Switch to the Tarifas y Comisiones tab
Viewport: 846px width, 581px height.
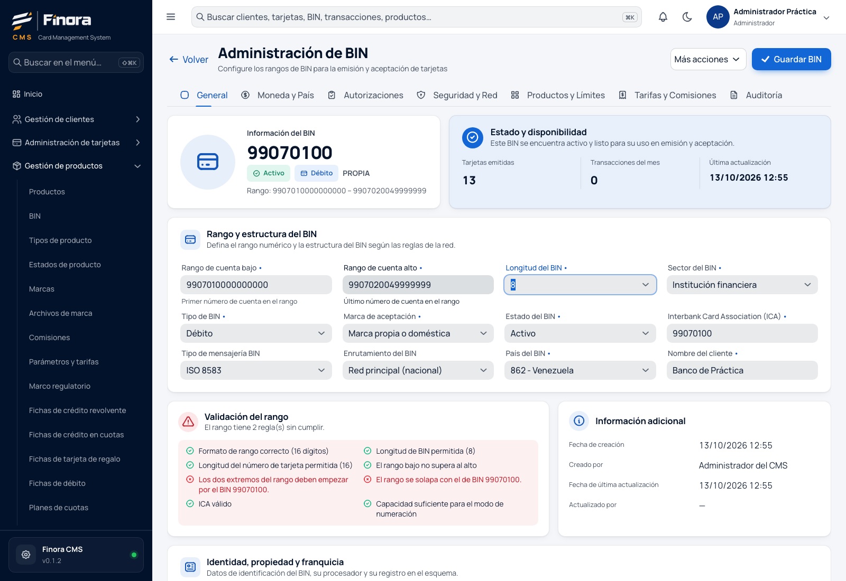(667, 95)
